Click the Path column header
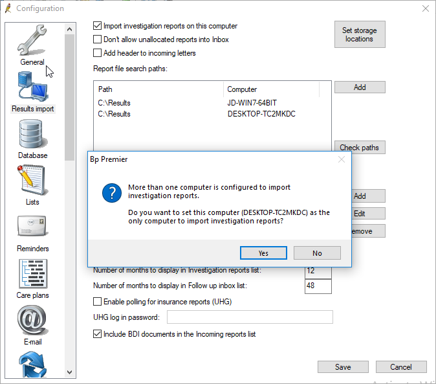436x384 pixels. (x=158, y=89)
